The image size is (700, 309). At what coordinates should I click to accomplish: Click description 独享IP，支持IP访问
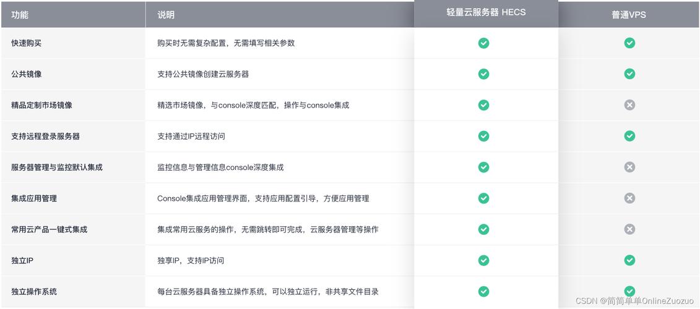pos(191,260)
